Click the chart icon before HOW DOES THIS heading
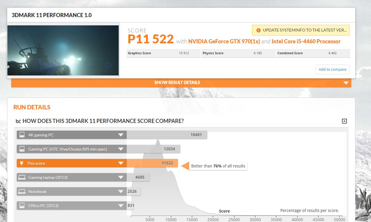371x222 pixels. pyautogui.click(x=18, y=121)
